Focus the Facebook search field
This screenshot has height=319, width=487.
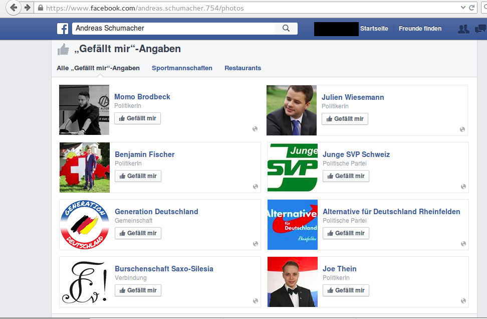pos(174,28)
